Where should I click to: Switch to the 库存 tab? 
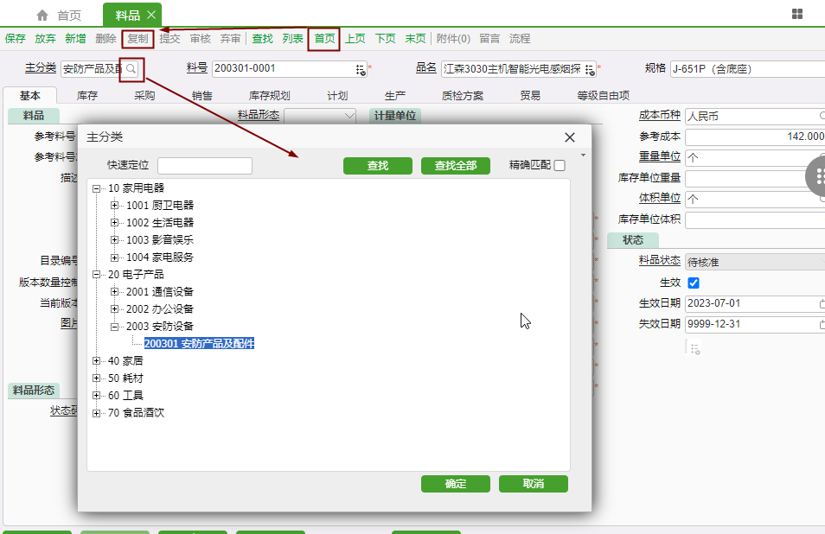(87, 96)
